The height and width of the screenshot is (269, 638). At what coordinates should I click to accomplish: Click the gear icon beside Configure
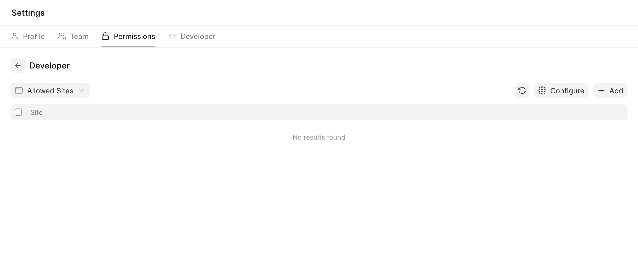[x=542, y=91]
